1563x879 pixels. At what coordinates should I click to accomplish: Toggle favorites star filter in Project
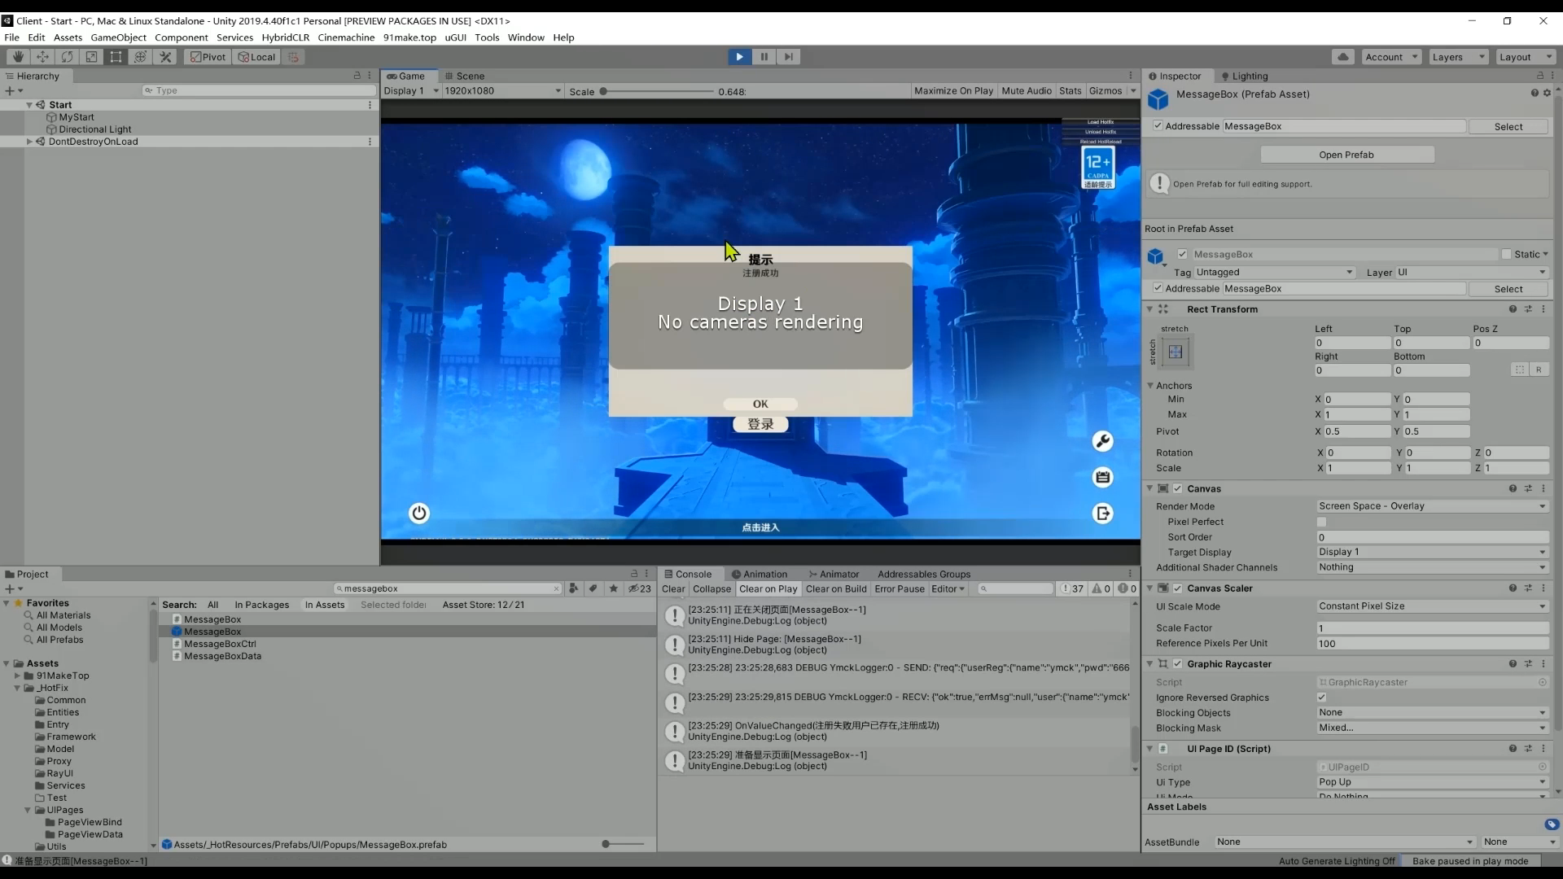(613, 588)
